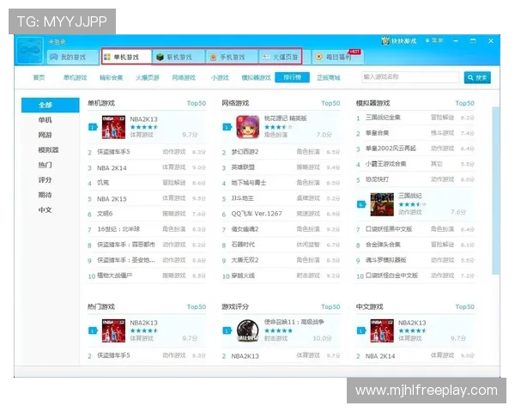Open the 菜单 dropdown menu
Screen dimensions: 515x412
click(434, 40)
